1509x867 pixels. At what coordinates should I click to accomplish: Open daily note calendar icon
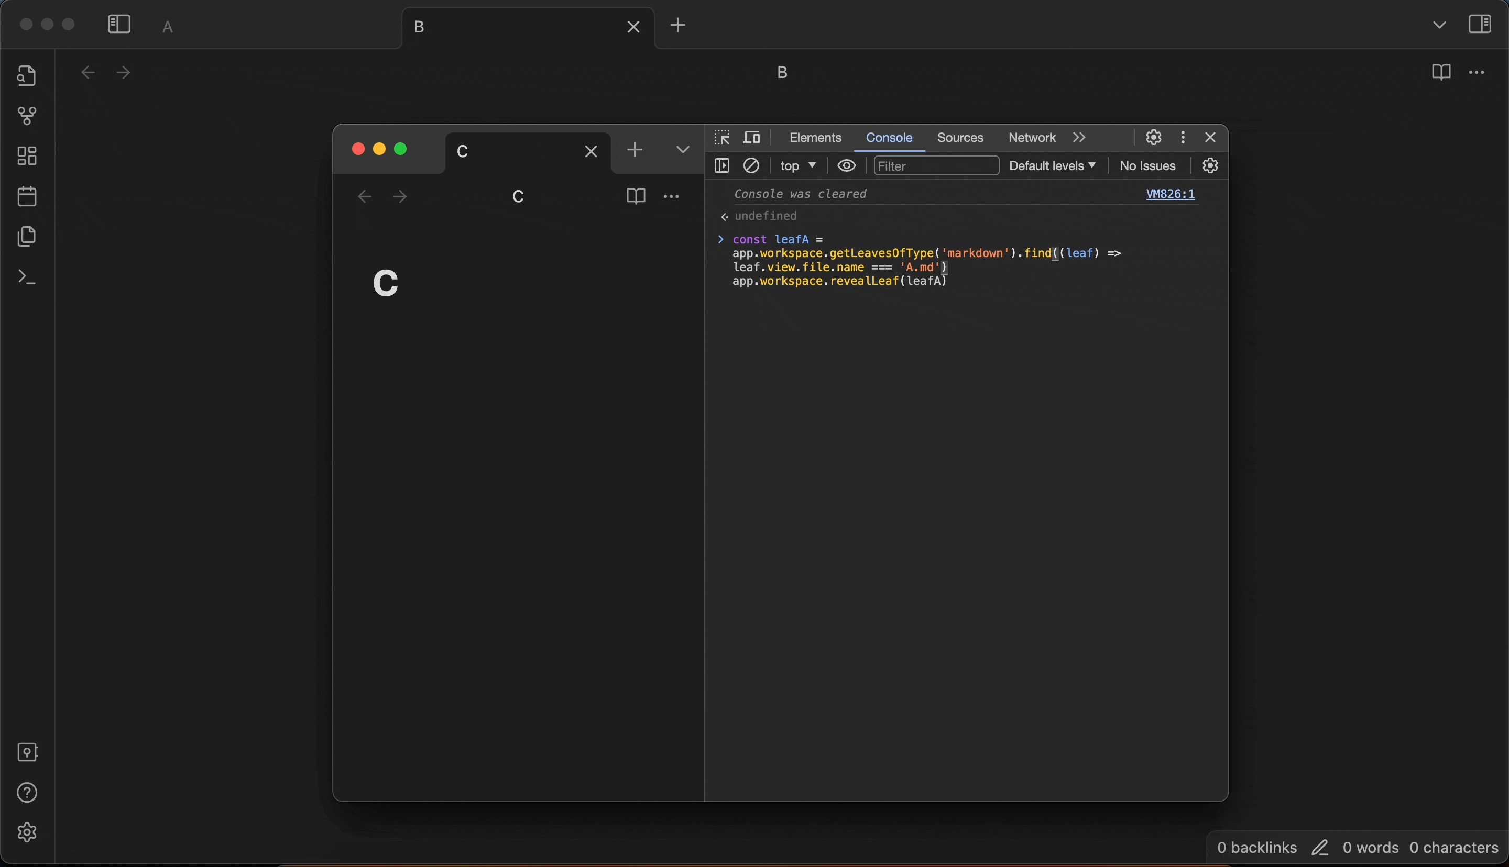click(27, 196)
